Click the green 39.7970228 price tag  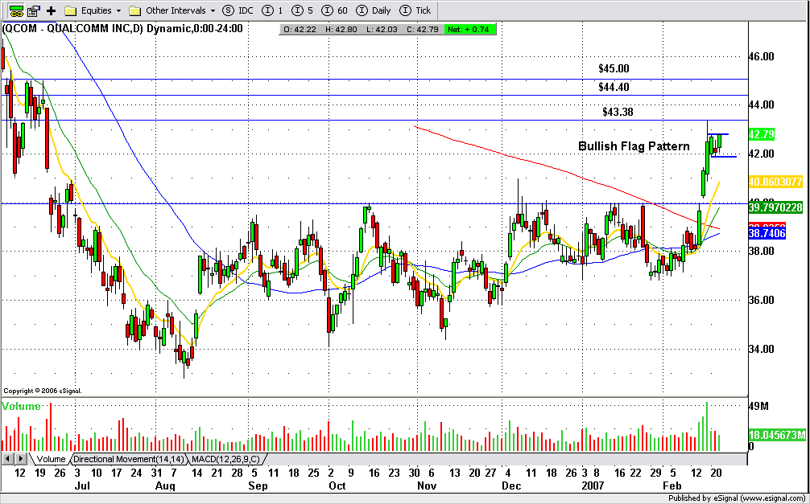pyautogui.click(x=775, y=207)
